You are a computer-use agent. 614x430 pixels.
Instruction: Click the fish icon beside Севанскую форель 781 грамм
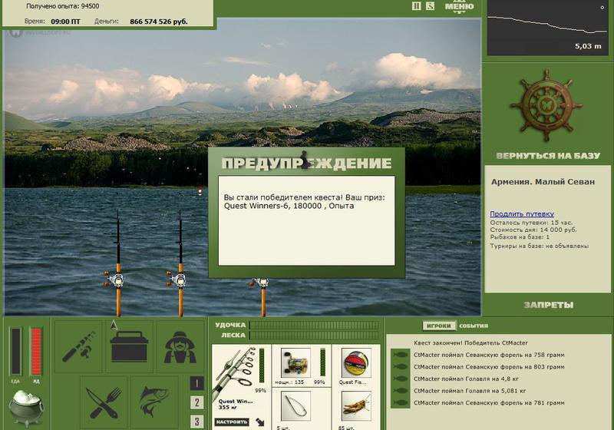(400, 402)
